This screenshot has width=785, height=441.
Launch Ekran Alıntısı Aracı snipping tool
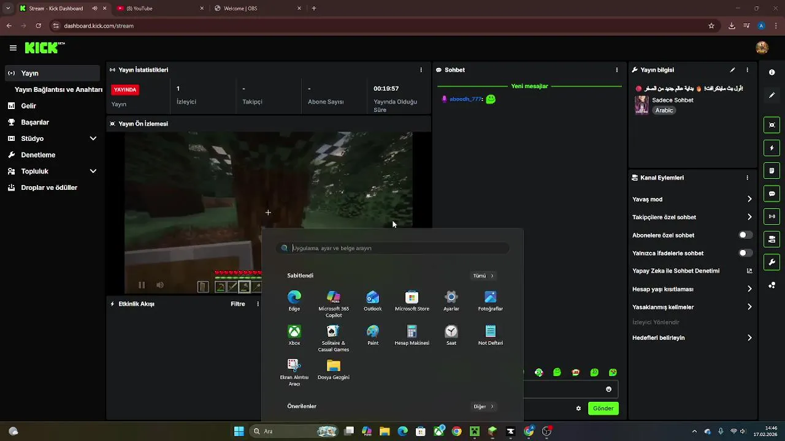pos(294,372)
